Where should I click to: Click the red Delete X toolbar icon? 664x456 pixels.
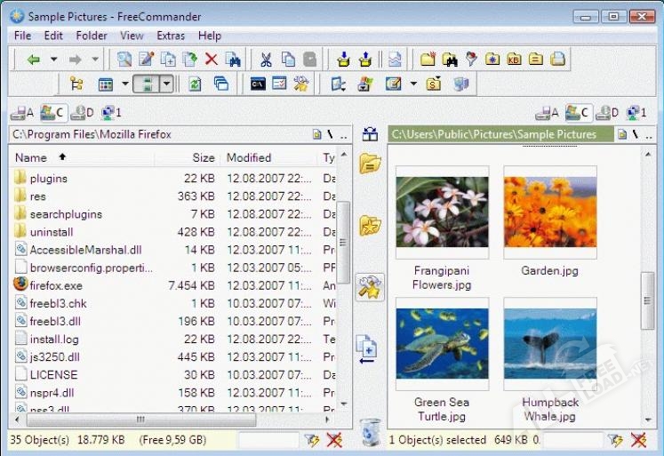click(x=211, y=60)
